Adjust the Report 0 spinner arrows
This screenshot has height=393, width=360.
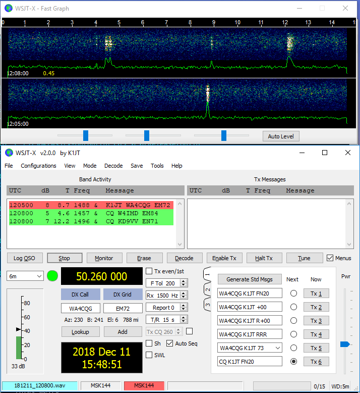[x=184, y=307]
